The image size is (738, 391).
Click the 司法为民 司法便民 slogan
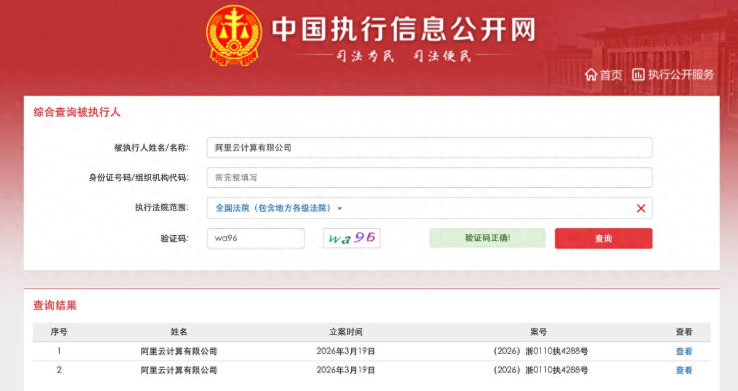tap(403, 57)
